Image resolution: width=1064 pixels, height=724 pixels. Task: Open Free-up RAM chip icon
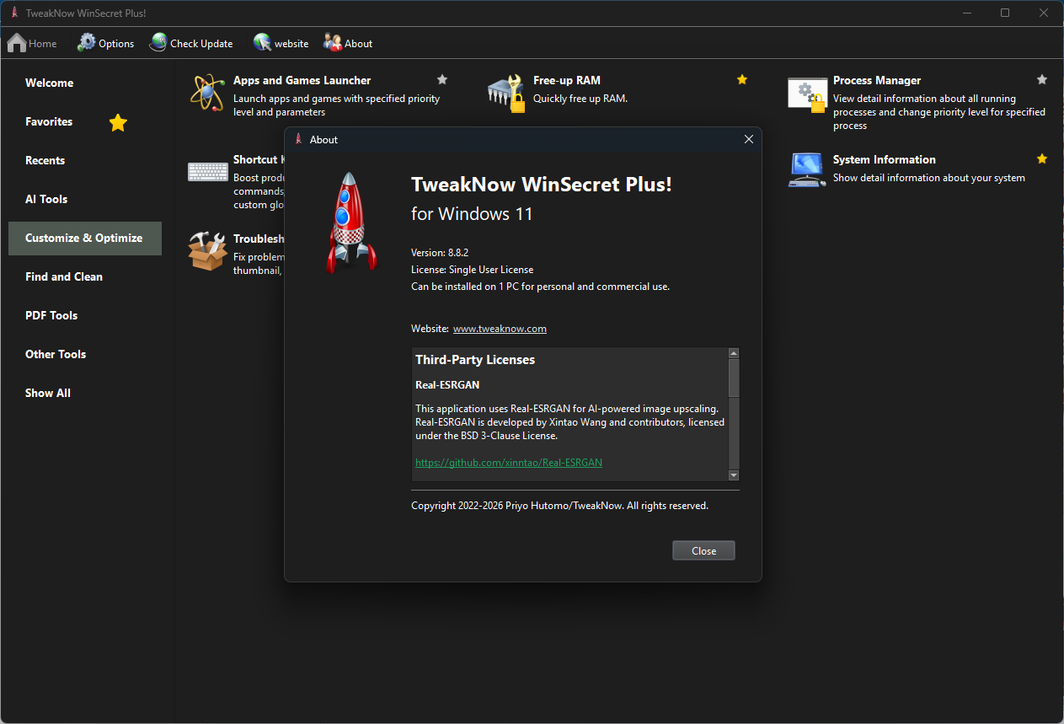pyautogui.click(x=505, y=93)
